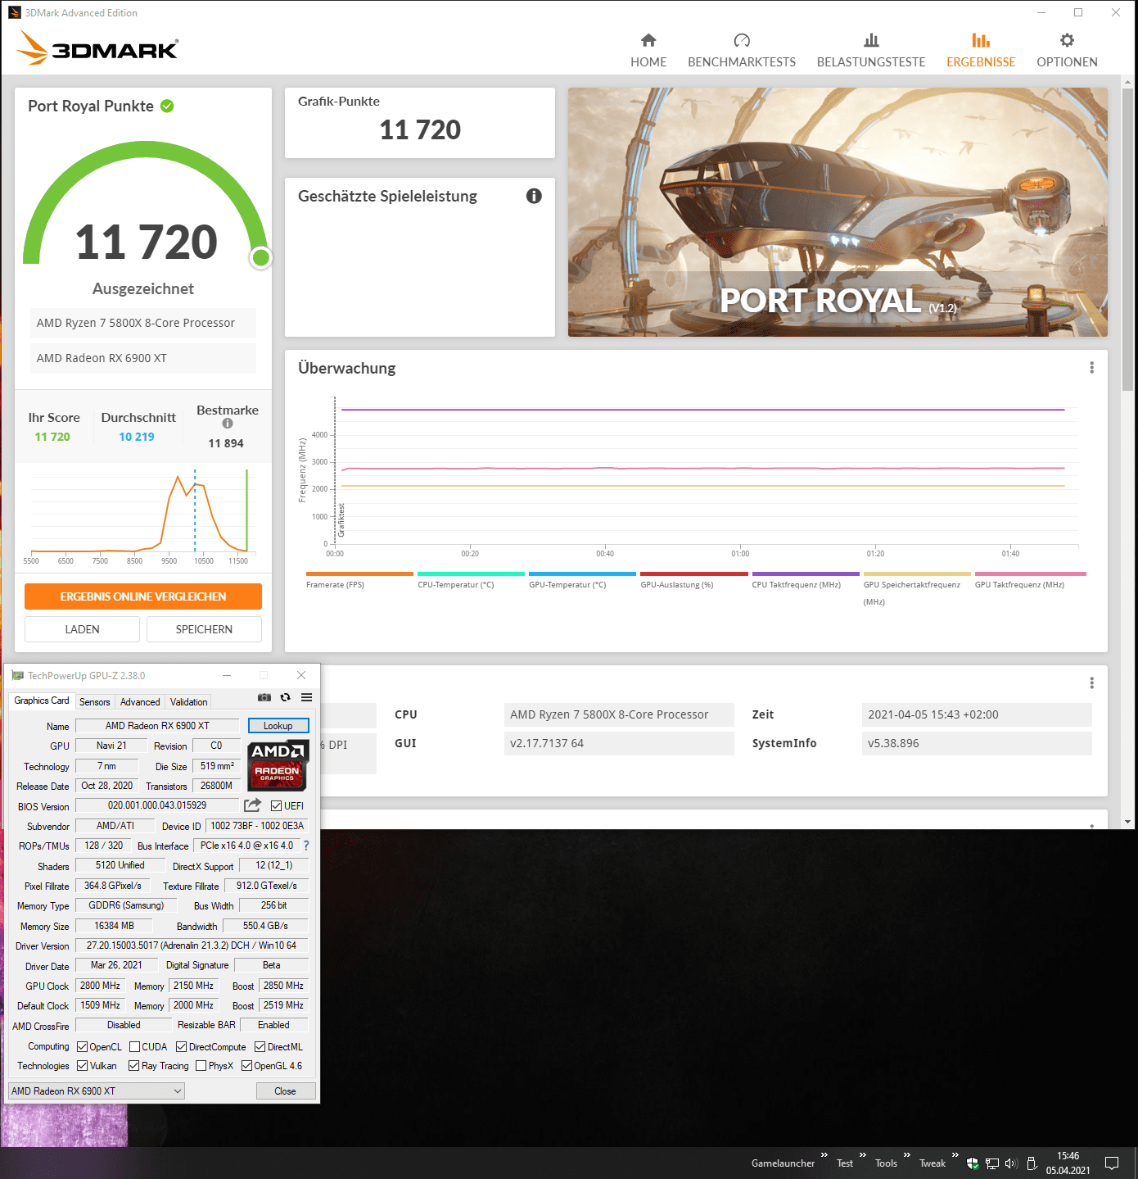Expand the Tools taskbar toolbar chevron
Screen dimensions: 1138x1179
(x=906, y=1155)
